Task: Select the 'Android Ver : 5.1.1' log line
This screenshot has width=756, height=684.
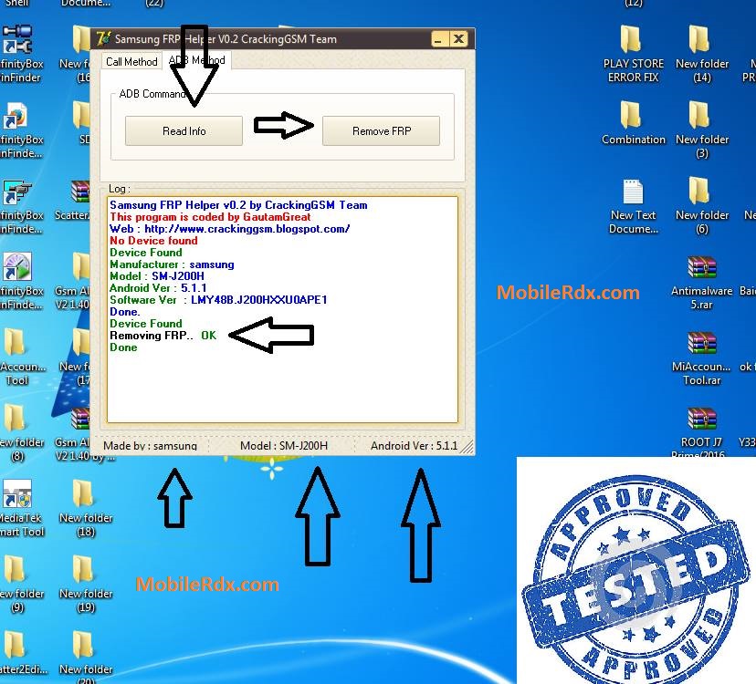Action: pyautogui.click(x=158, y=288)
